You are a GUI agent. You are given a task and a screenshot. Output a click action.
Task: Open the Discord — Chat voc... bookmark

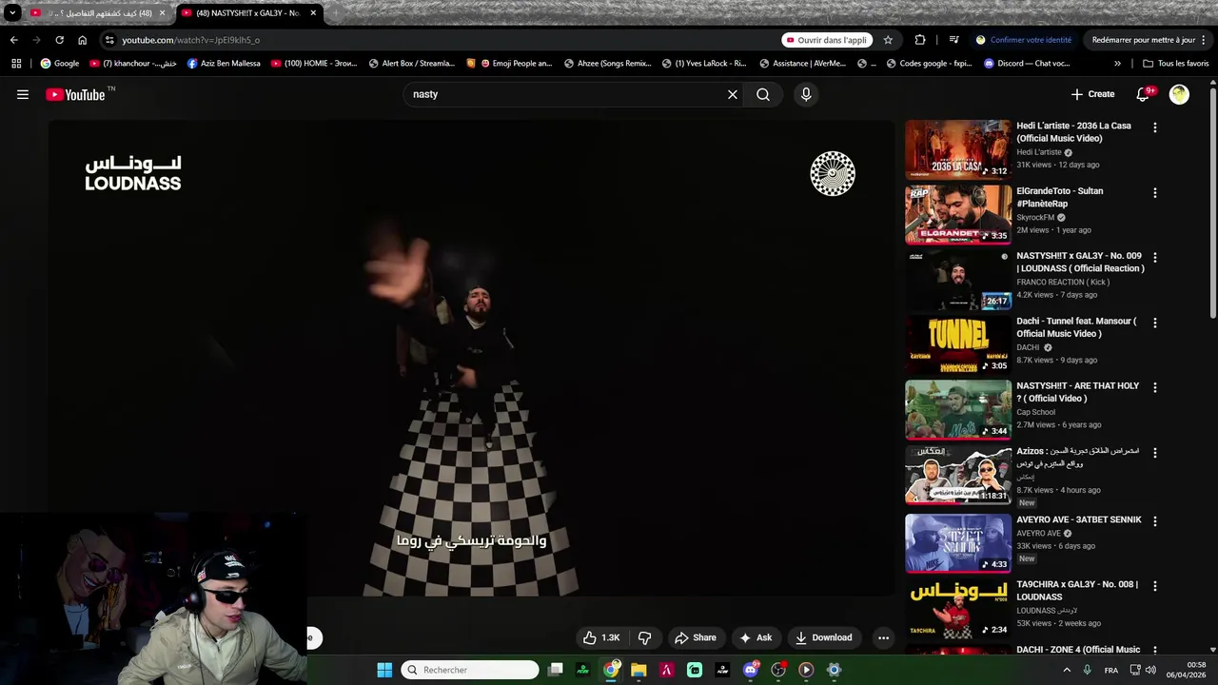coord(1026,64)
